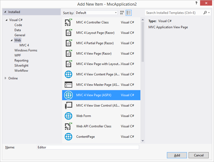Focus the Search Installed Templates box
Screen dimensions: 214x162
174,13
